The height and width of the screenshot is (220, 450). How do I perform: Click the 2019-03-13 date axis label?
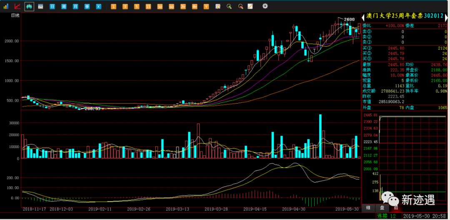point(177,209)
